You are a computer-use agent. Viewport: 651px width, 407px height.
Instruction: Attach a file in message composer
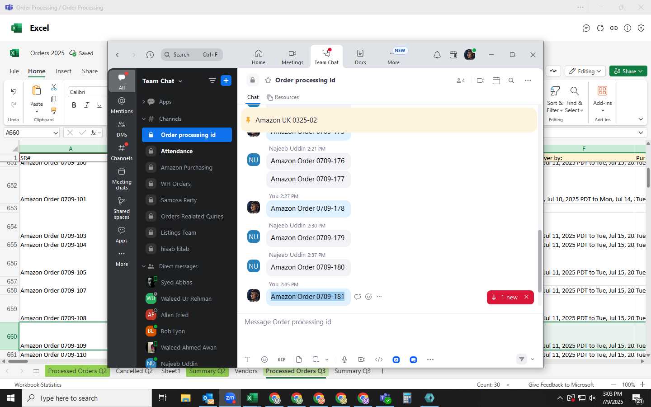pos(299,360)
